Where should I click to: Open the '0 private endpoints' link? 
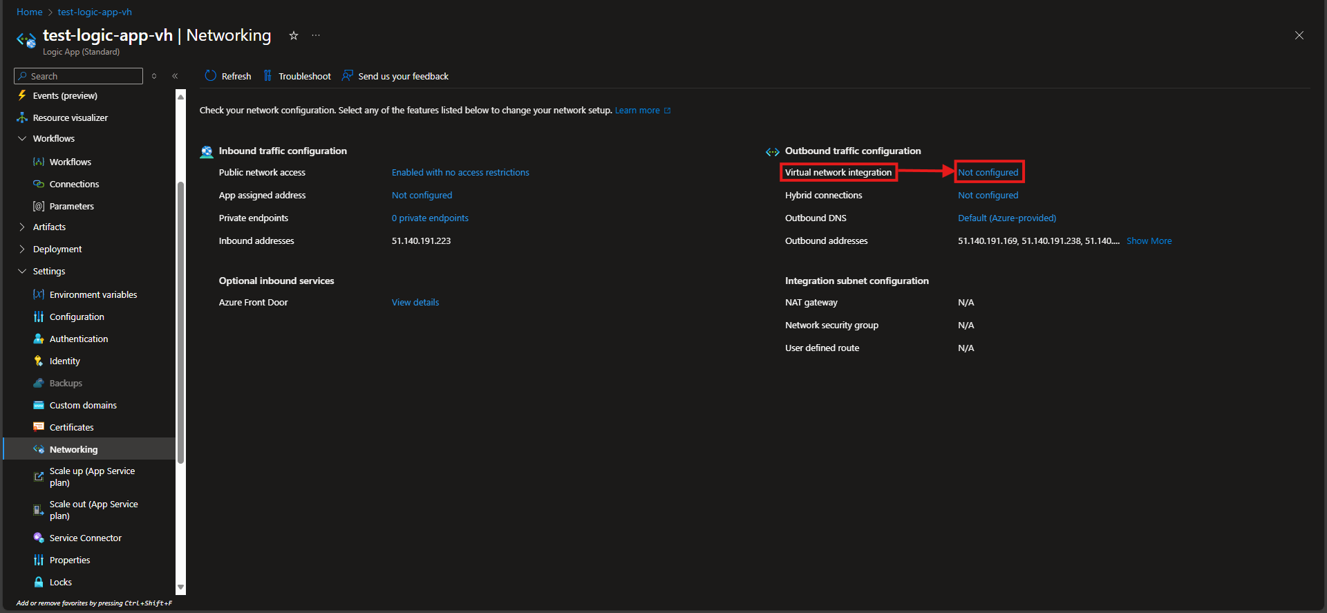pos(430,218)
